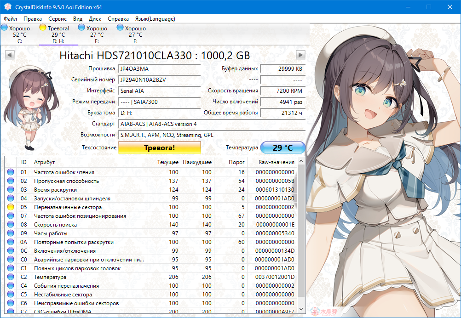The height and width of the screenshot is (318, 461).
Task: Click disk title Hitachi HDS721010CLA330
Action: 155,55
